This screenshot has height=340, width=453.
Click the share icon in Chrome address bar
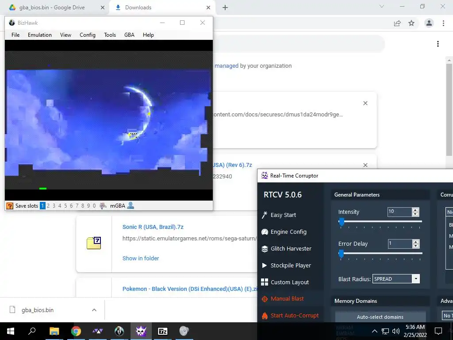(397, 23)
